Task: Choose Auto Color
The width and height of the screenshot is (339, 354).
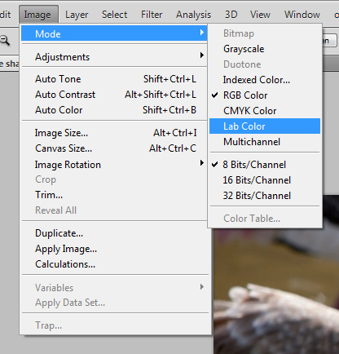Action: (x=114, y=110)
